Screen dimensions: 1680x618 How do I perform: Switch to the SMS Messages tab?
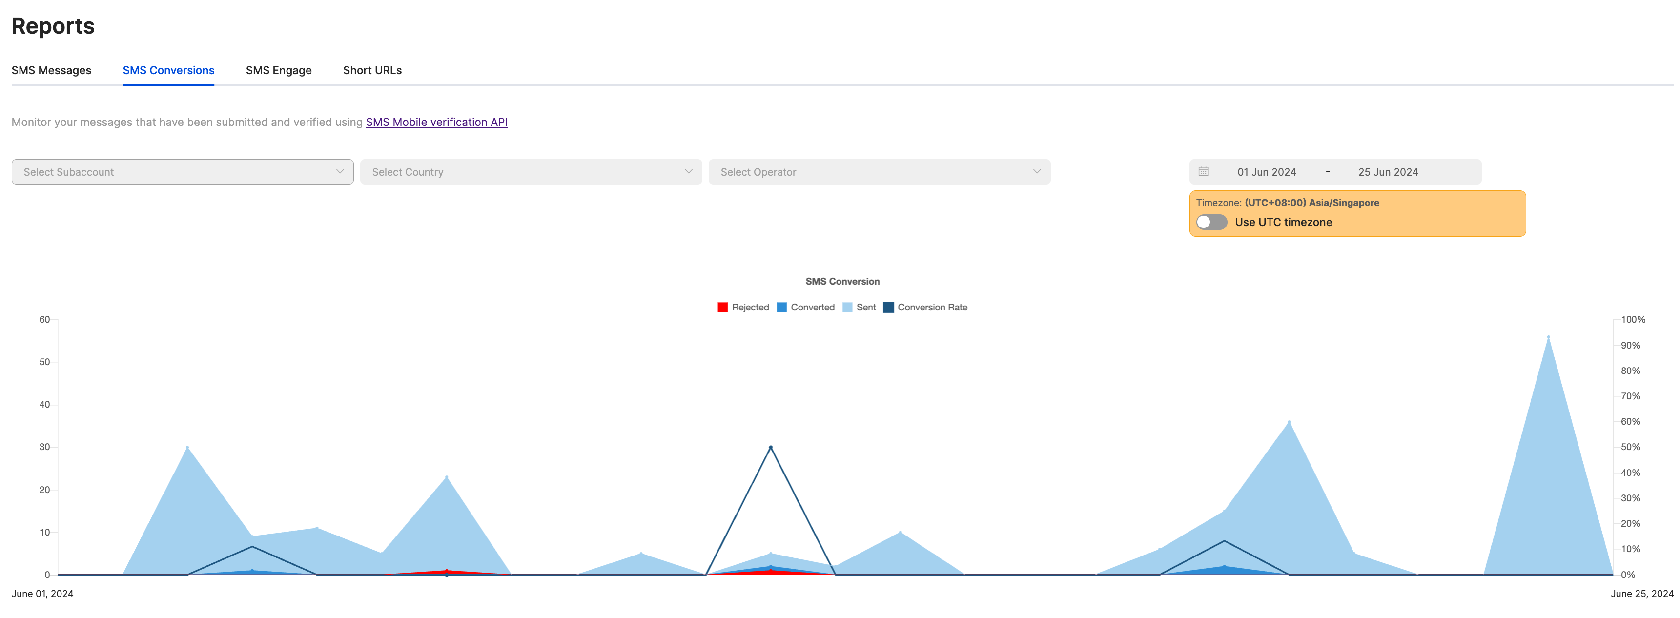click(x=52, y=70)
